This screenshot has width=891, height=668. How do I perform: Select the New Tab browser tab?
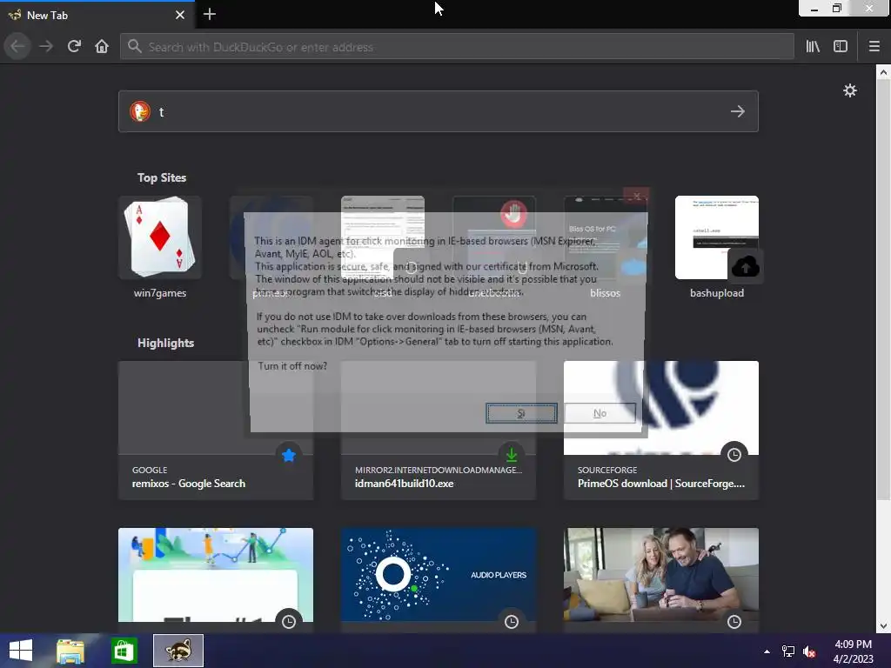[97, 15]
